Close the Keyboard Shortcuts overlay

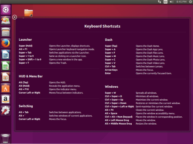click(14, 17)
